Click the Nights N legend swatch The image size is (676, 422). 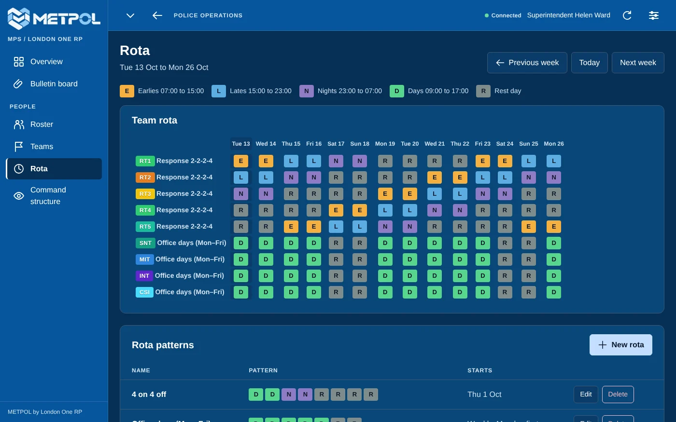[307, 91]
